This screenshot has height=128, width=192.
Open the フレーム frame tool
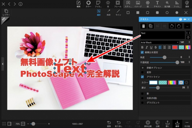118,4
